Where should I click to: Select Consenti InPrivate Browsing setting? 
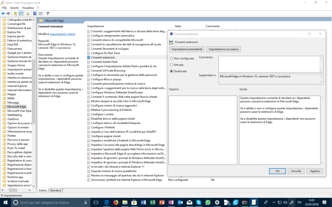pos(108,71)
